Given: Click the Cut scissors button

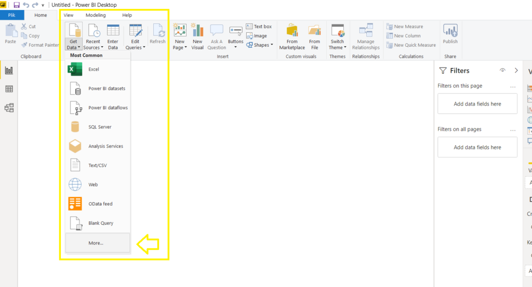Looking at the screenshot, I should point(29,26).
